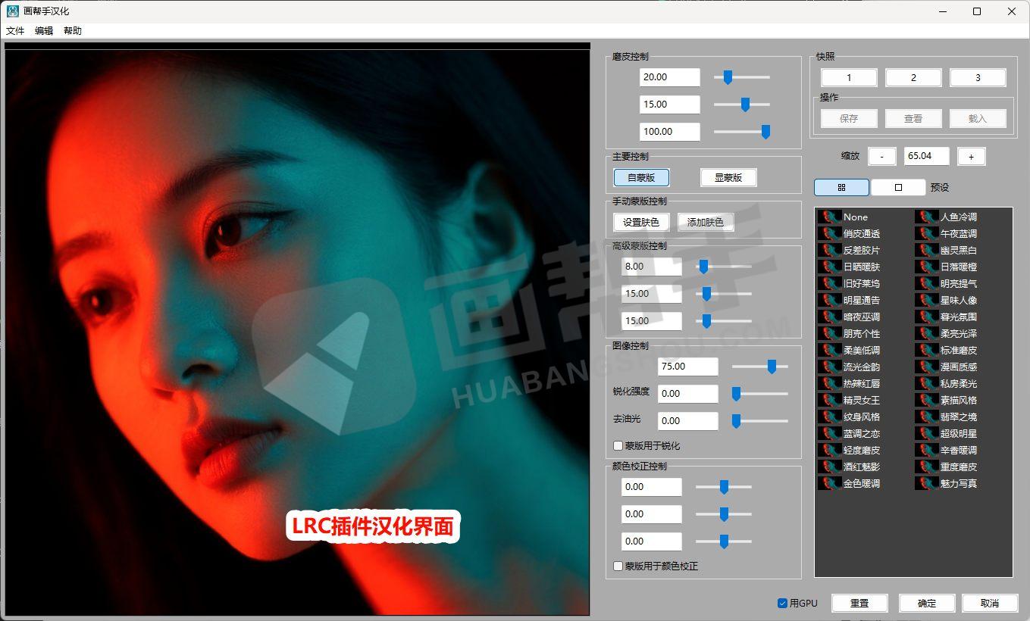Click the 65.04 zoom value field
This screenshot has width=1030, height=621.
pos(928,156)
